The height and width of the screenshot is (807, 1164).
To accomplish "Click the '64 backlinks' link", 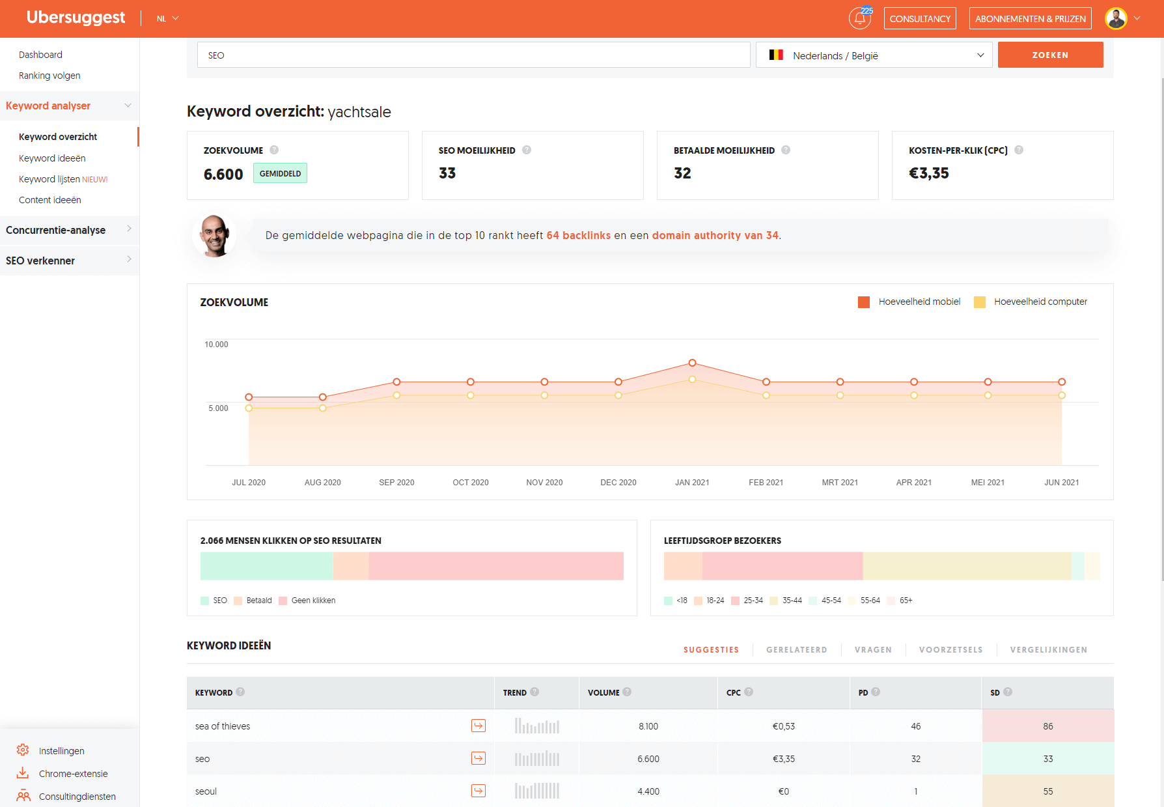I will point(579,235).
